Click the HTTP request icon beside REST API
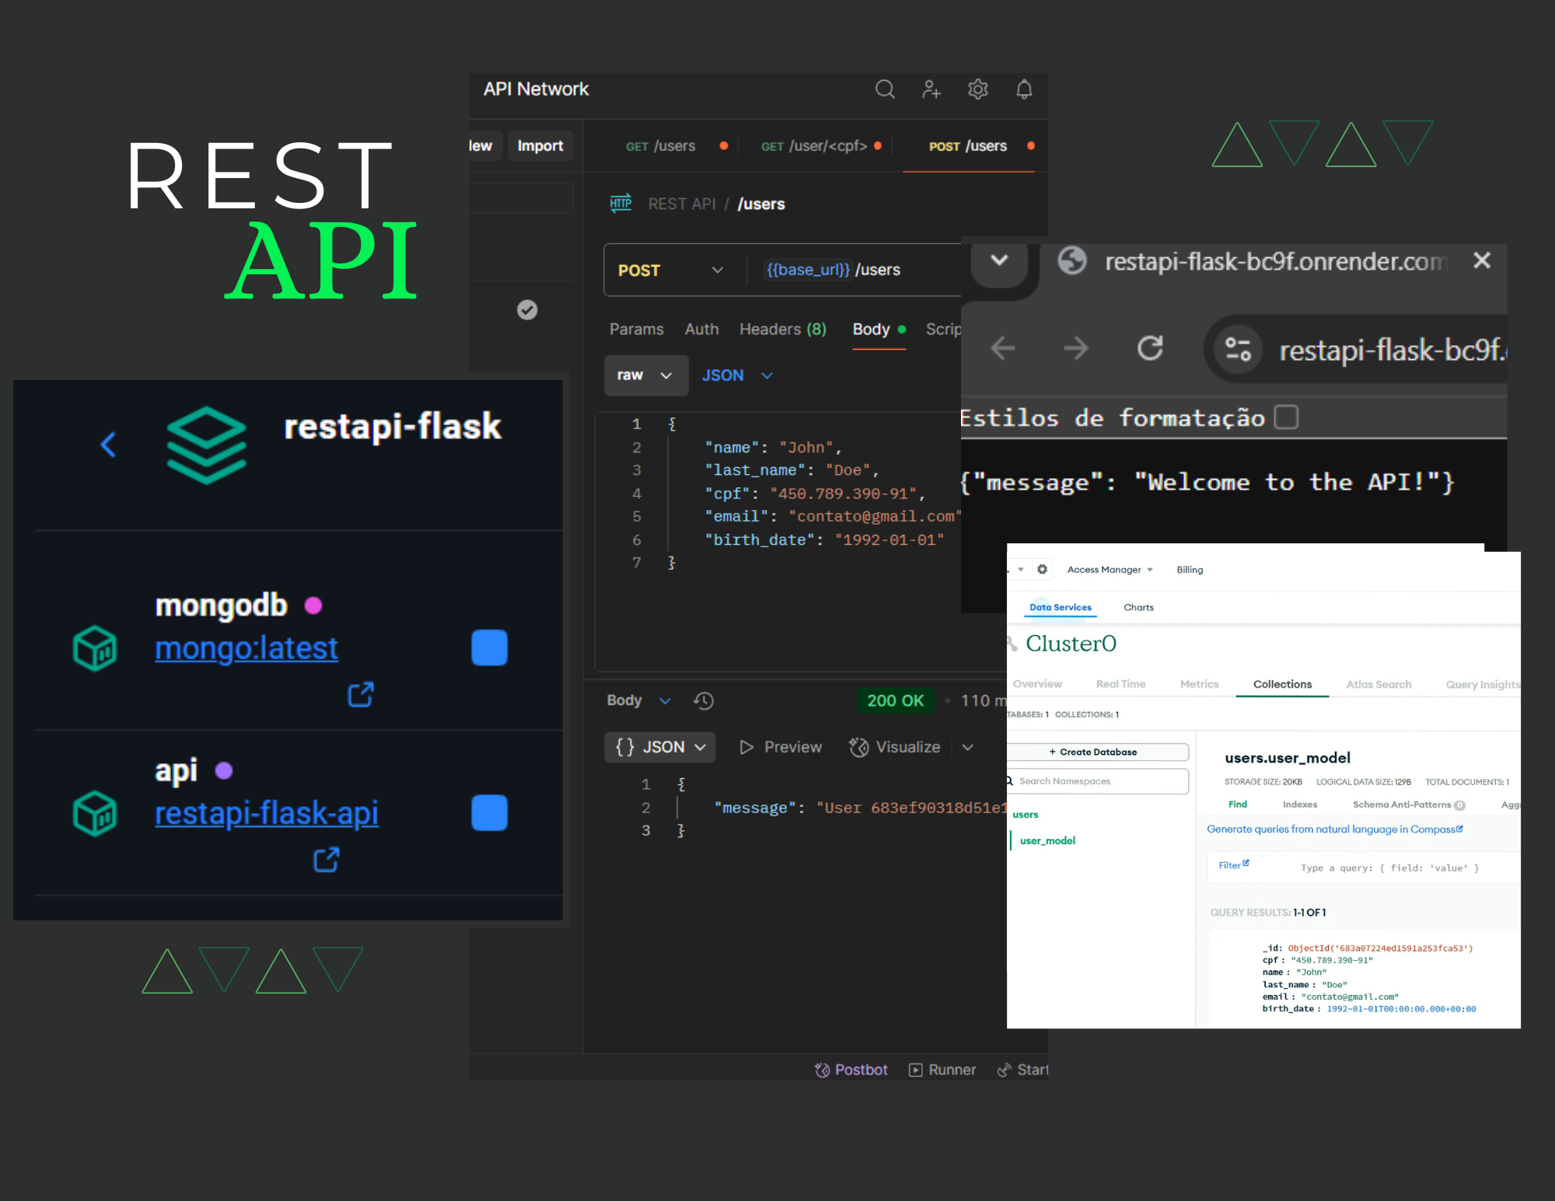This screenshot has width=1555, height=1201. (620, 204)
